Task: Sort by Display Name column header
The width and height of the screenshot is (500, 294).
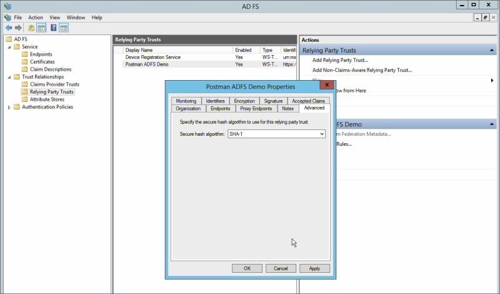Action: [x=178, y=50]
